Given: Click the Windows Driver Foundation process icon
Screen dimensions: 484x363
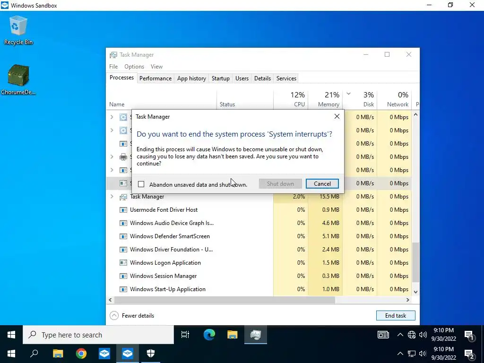Looking at the screenshot, I should click(x=123, y=250).
